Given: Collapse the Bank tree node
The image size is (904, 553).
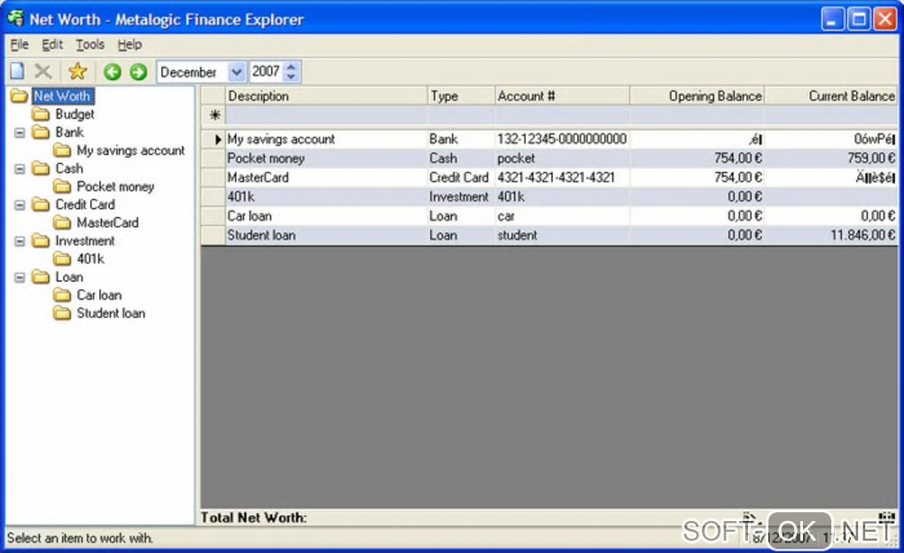Looking at the screenshot, I should pos(19,133).
